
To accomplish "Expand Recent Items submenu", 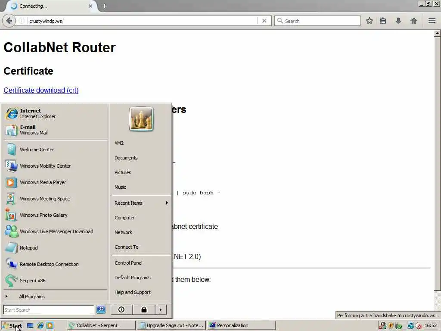I will point(141,203).
